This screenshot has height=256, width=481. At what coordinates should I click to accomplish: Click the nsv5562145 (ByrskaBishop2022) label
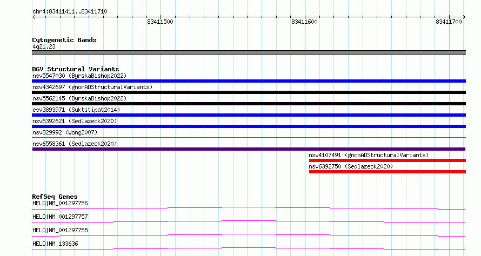(79, 98)
